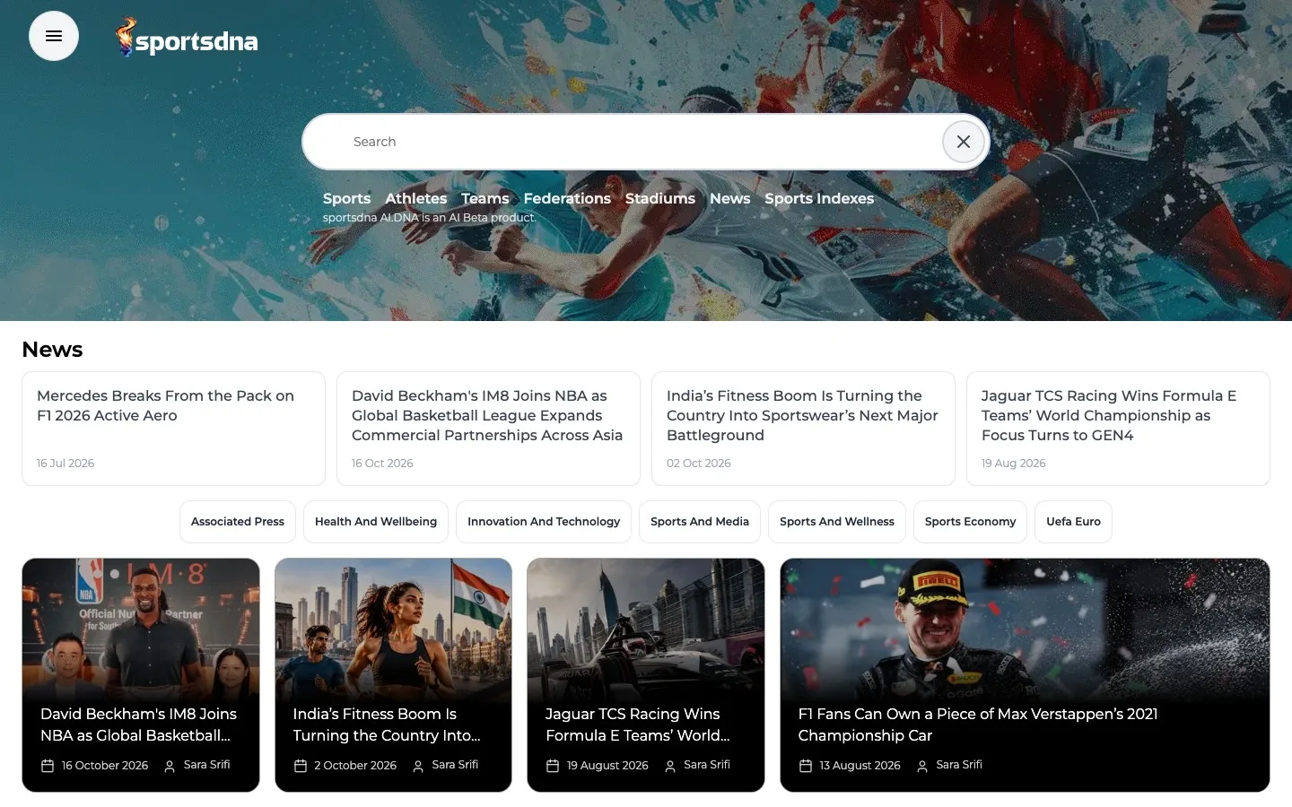Open the Max Verstappen championship car article
1292x807 pixels.
tap(1025, 675)
